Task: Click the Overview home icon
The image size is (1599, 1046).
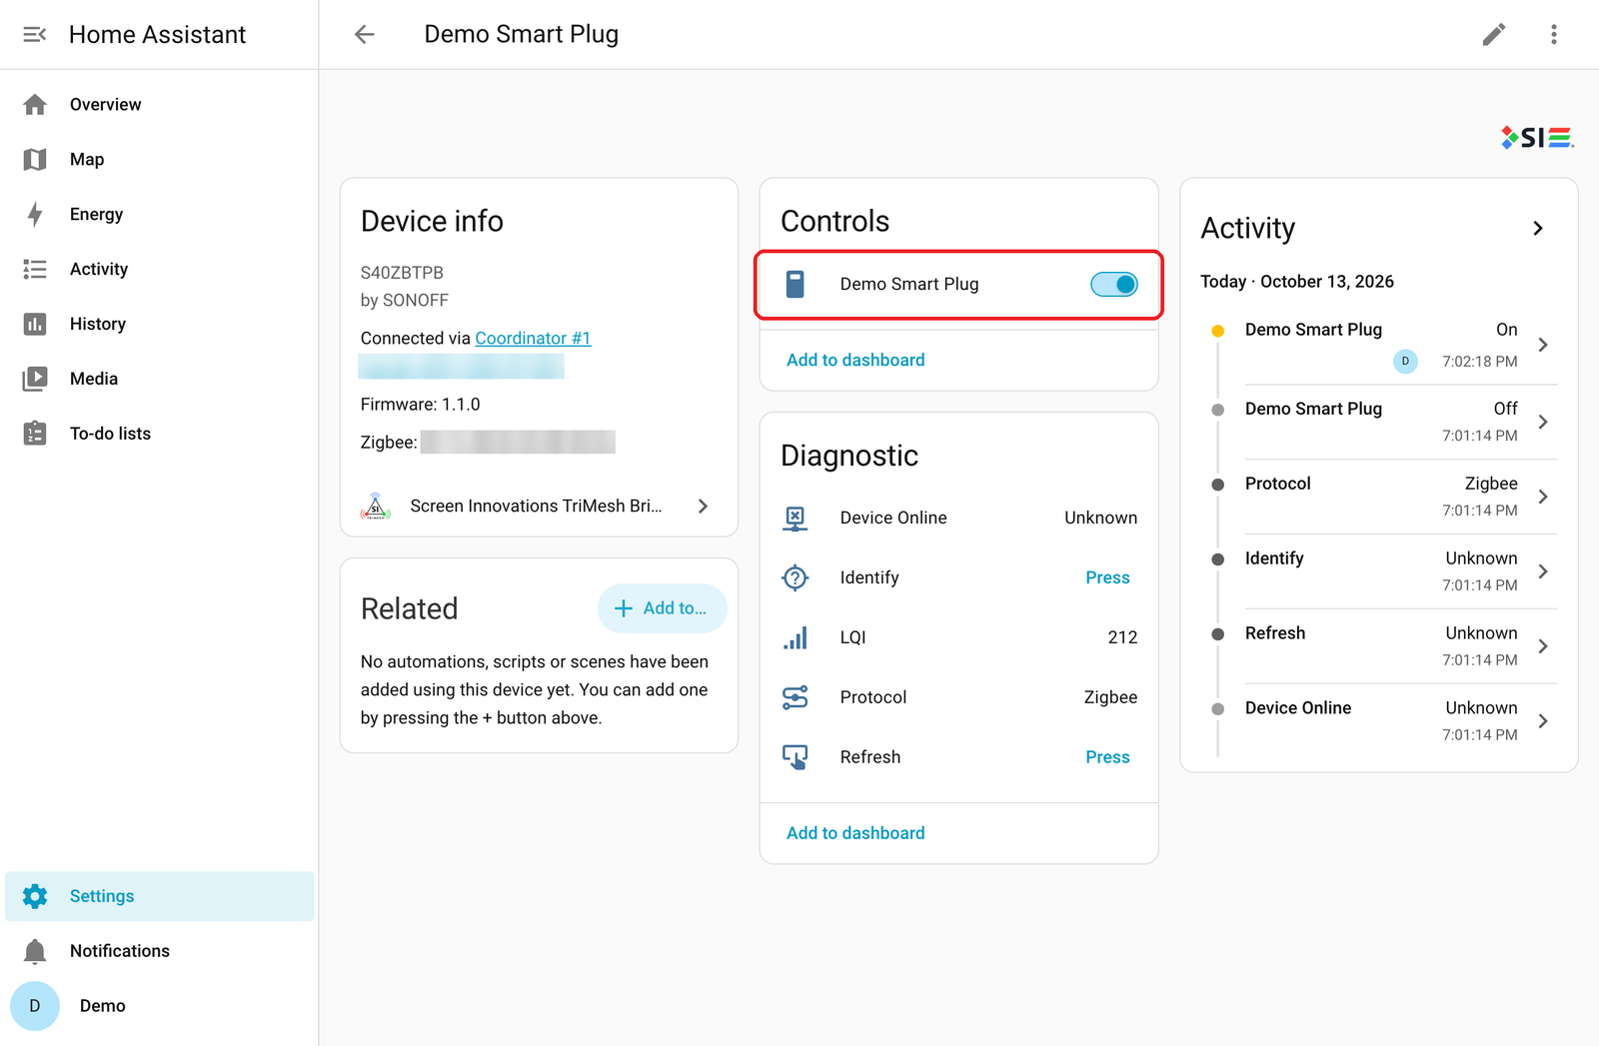Action: point(35,105)
